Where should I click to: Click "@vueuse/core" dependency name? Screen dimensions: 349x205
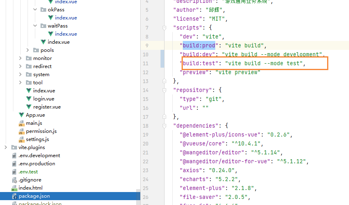(x=204, y=143)
